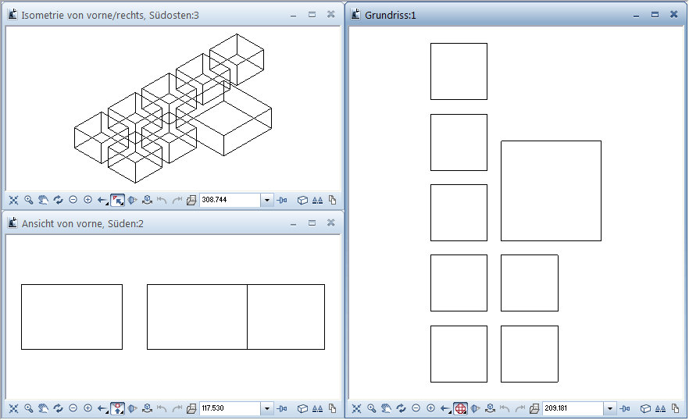Maximize the Ansicht von vorne, Süden:2 window
Image resolution: width=689 pixels, height=420 pixels.
pos(312,222)
